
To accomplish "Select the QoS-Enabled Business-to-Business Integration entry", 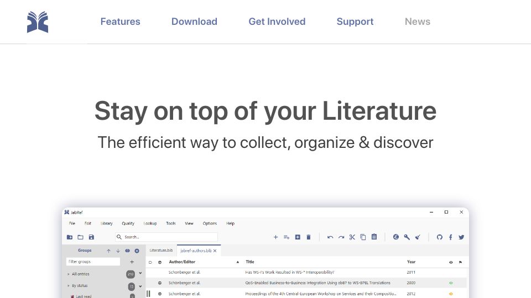I will tap(317, 283).
